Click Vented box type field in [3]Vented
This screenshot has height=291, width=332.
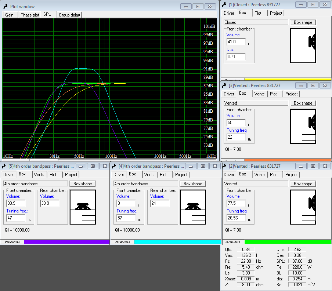256,103
